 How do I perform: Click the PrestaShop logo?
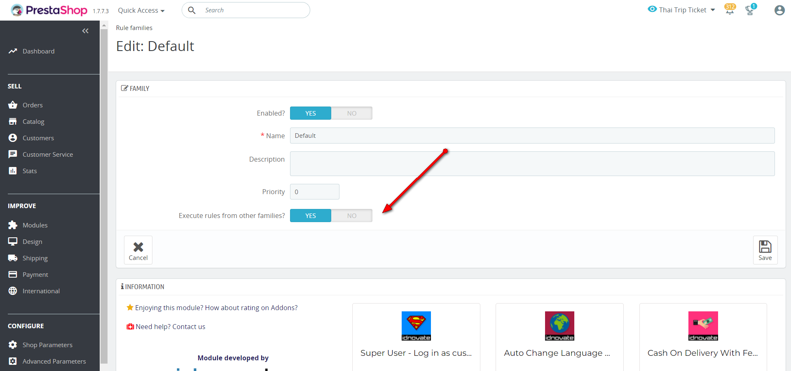point(49,10)
